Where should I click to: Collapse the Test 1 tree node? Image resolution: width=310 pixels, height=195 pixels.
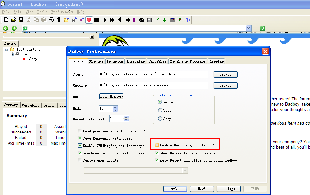(x=12, y=54)
